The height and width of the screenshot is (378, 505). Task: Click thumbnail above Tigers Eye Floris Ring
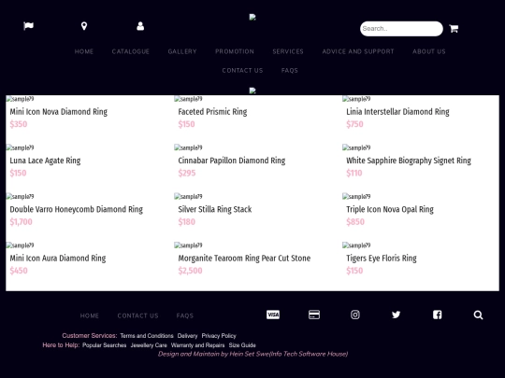(356, 245)
